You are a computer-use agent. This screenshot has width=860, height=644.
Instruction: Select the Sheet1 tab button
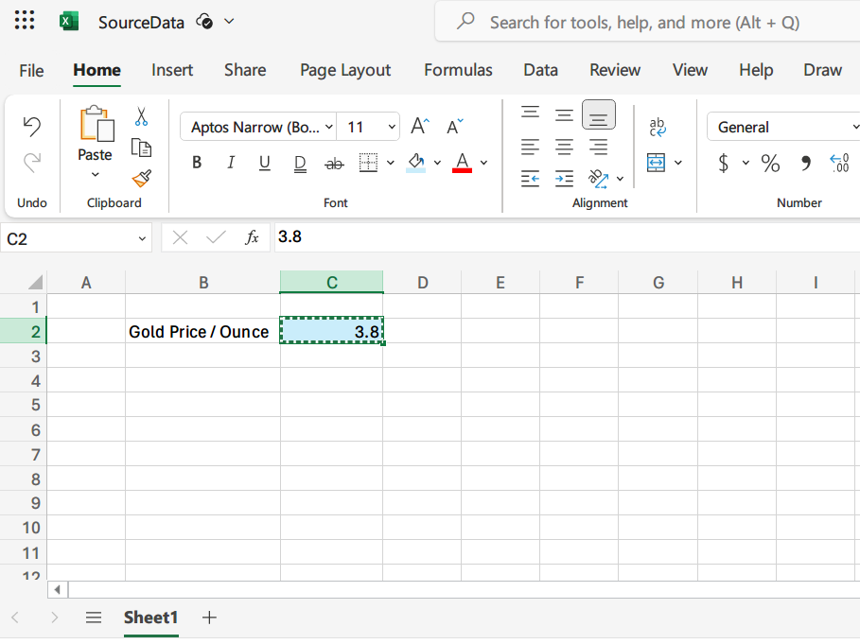click(x=150, y=618)
